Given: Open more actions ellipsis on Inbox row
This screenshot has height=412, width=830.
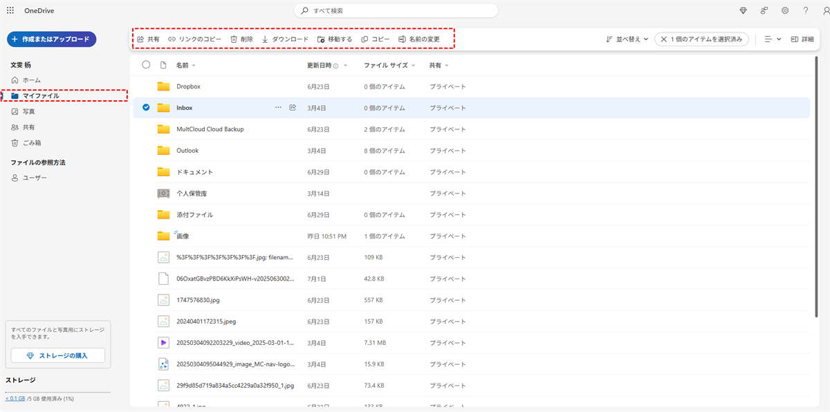Looking at the screenshot, I should (278, 108).
